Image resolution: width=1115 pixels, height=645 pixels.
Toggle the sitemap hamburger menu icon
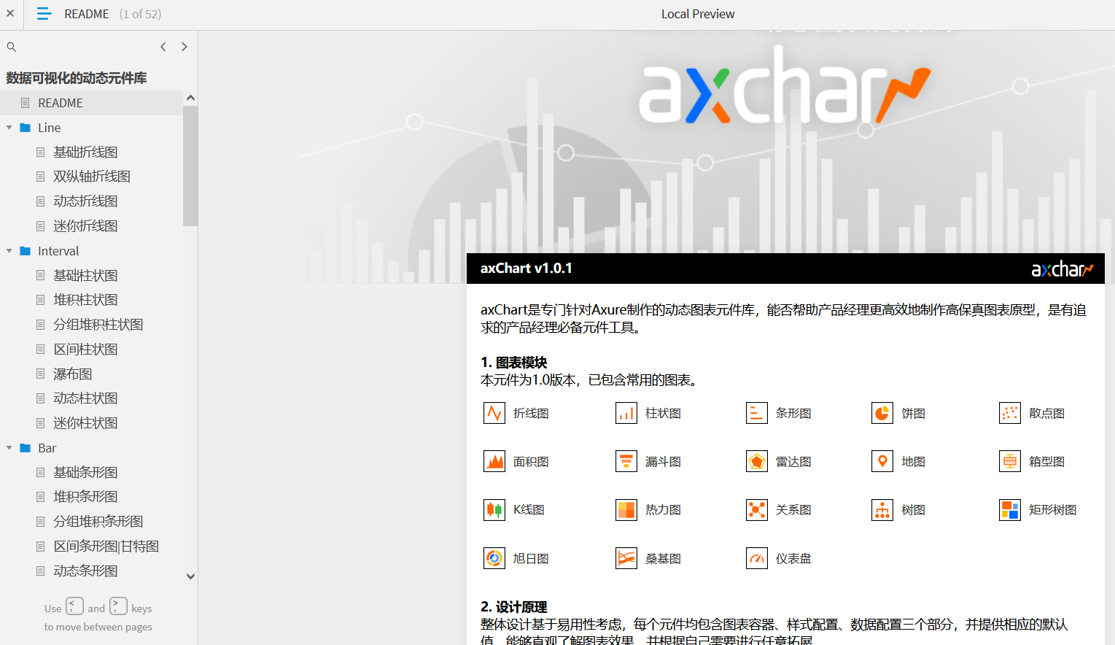[x=44, y=13]
